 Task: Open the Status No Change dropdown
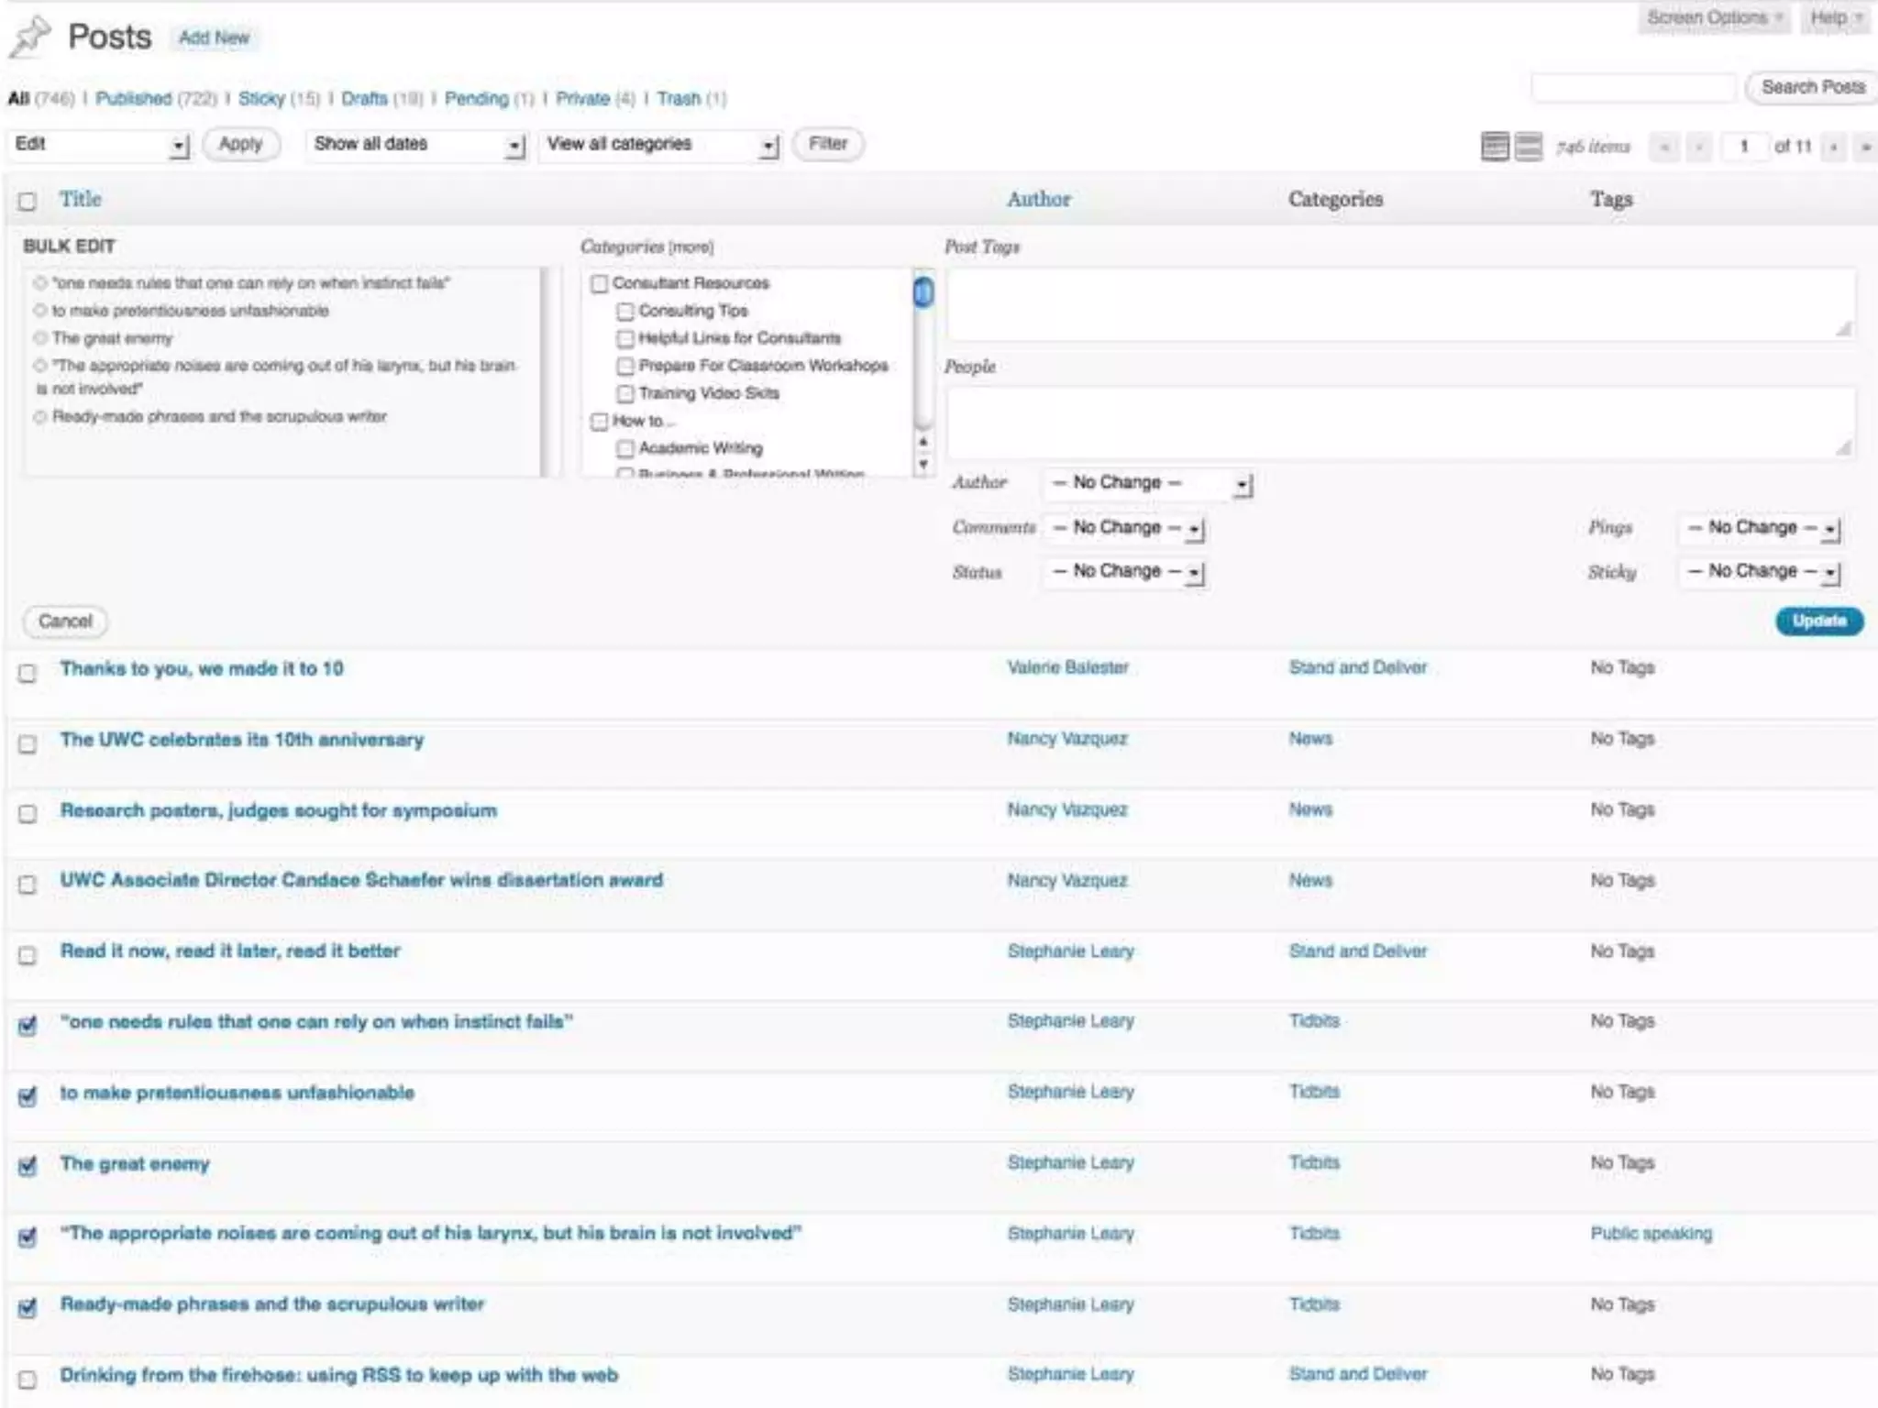pyautogui.click(x=1125, y=572)
